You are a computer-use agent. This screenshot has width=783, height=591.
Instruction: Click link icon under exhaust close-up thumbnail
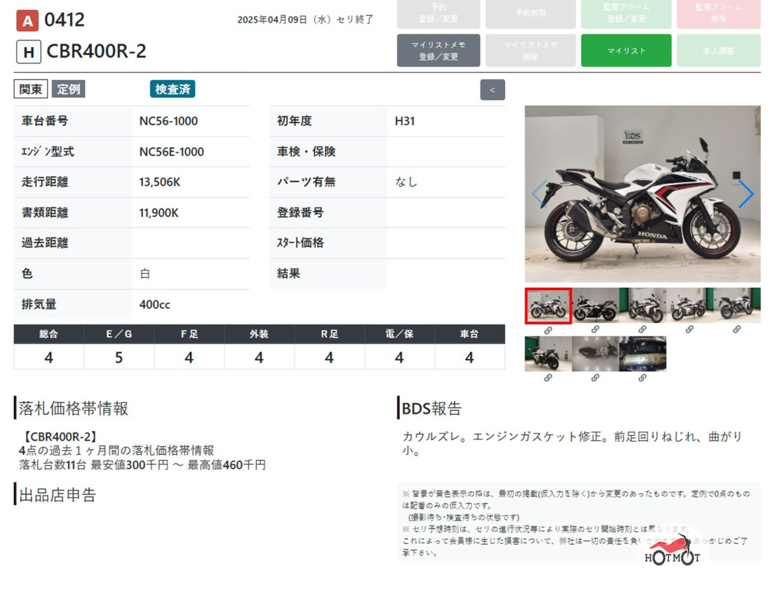coord(642,378)
